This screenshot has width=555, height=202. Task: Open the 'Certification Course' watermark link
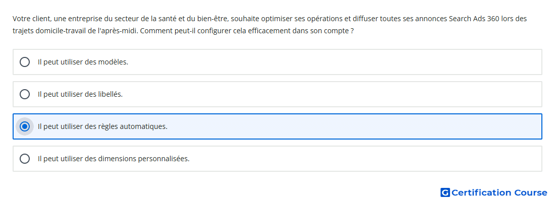(494, 192)
